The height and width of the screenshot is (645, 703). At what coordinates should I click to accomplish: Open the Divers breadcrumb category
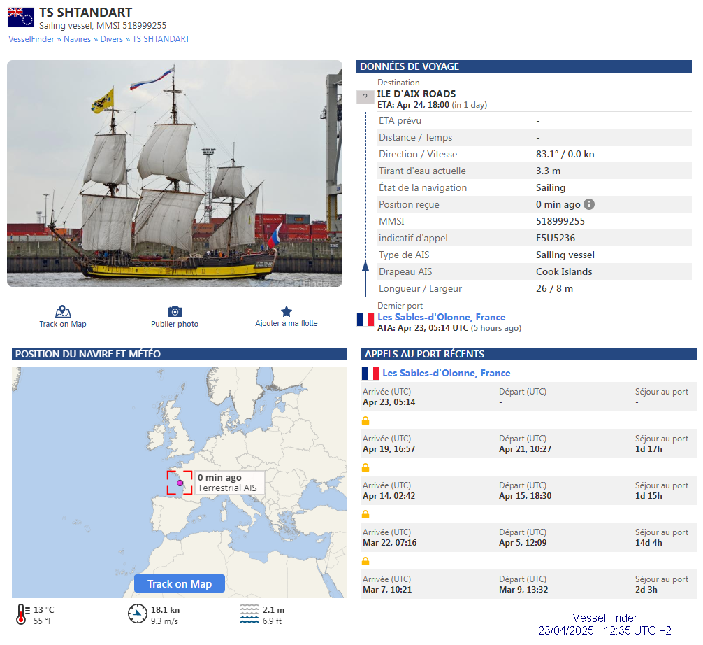(x=112, y=39)
